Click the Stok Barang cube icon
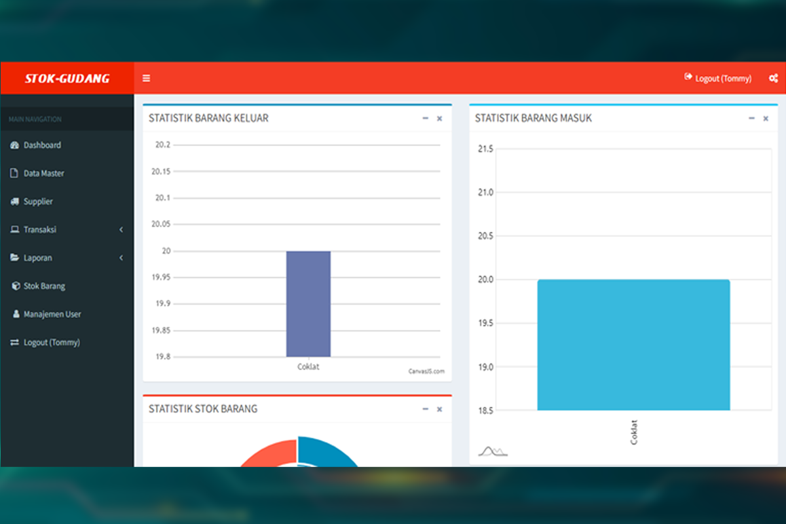786x524 pixels. pos(16,286)
